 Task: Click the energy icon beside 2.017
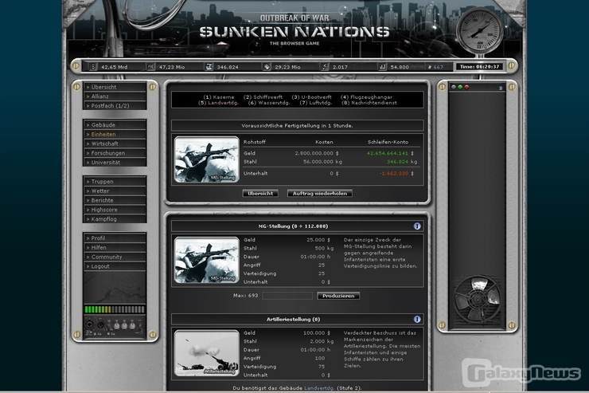coord(325,67)
